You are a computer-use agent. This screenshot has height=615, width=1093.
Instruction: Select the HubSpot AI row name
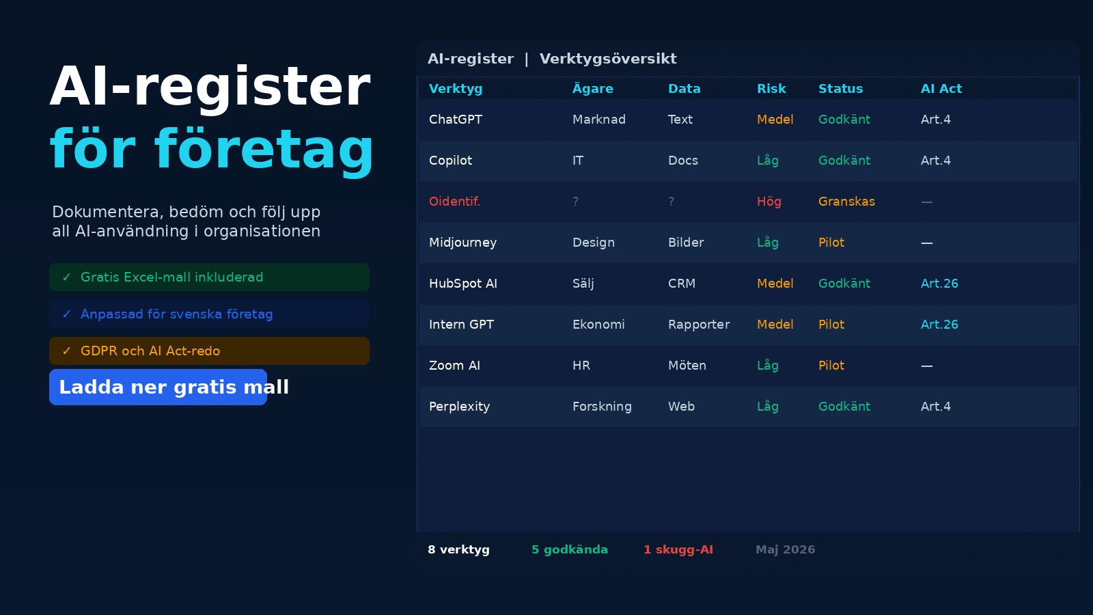point(463,284)
